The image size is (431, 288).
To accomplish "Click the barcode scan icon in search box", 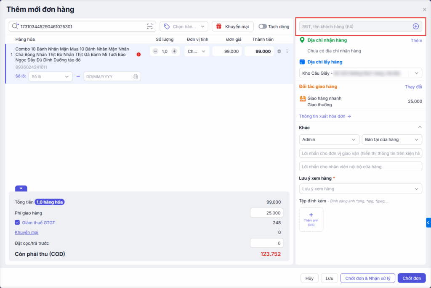I will 149,26.
